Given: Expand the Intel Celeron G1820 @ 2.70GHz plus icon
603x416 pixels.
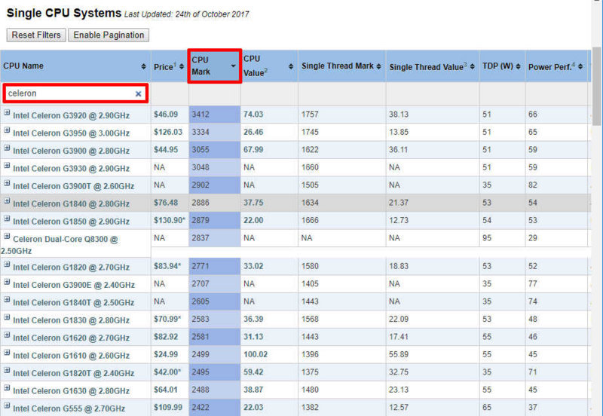Looking at the screenshot, I should point(7,264).
